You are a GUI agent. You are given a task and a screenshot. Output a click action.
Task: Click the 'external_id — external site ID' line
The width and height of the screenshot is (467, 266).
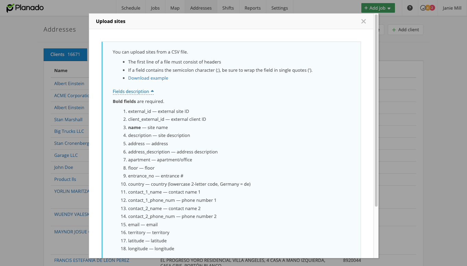[159, 111]
